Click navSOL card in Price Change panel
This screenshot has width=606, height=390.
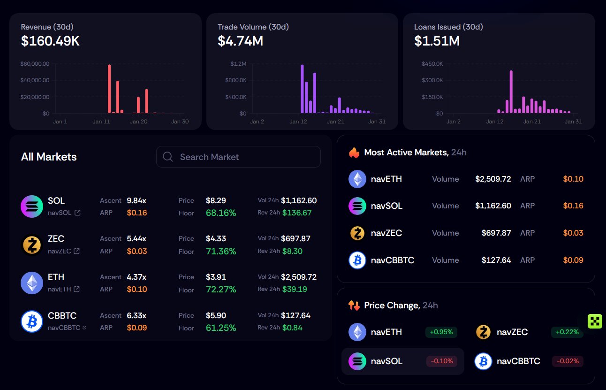(x=402, y=361)
